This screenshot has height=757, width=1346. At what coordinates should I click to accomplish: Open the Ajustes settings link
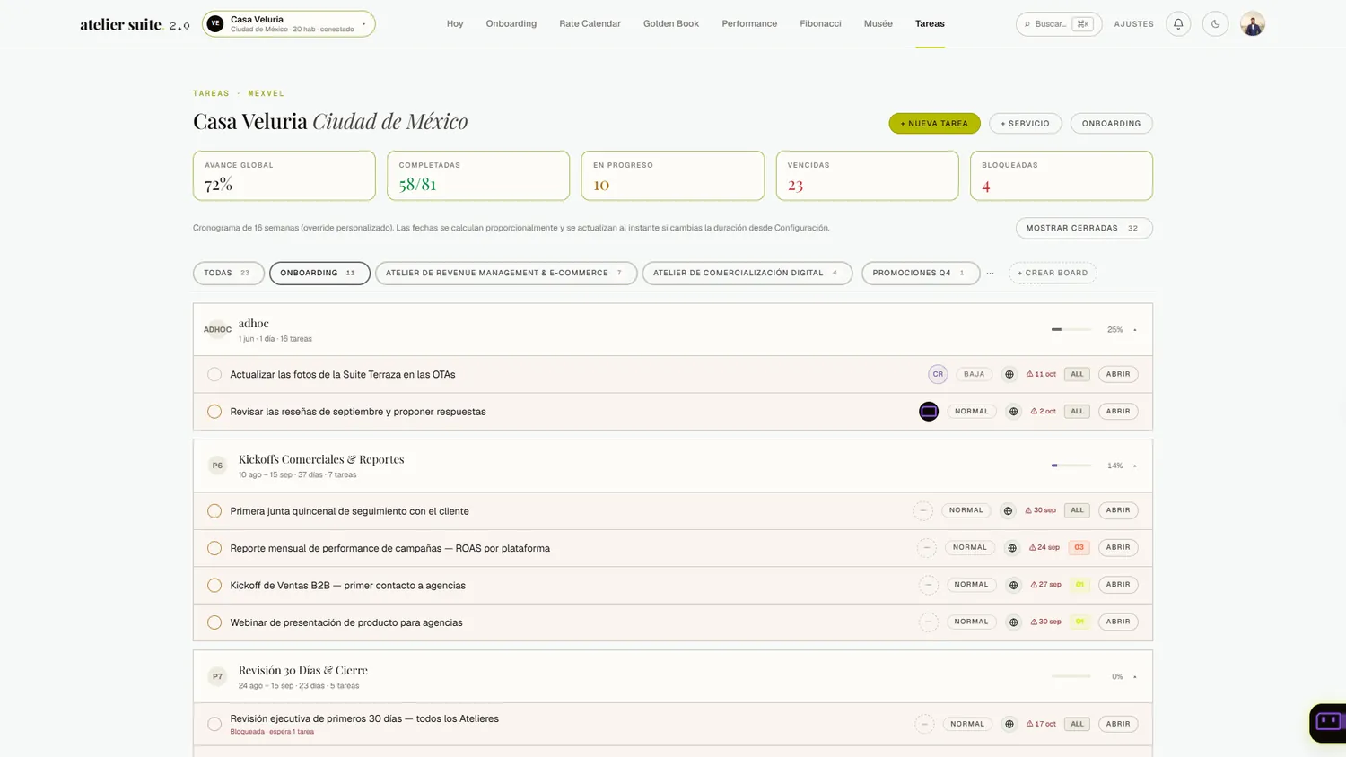(1134, 24)
